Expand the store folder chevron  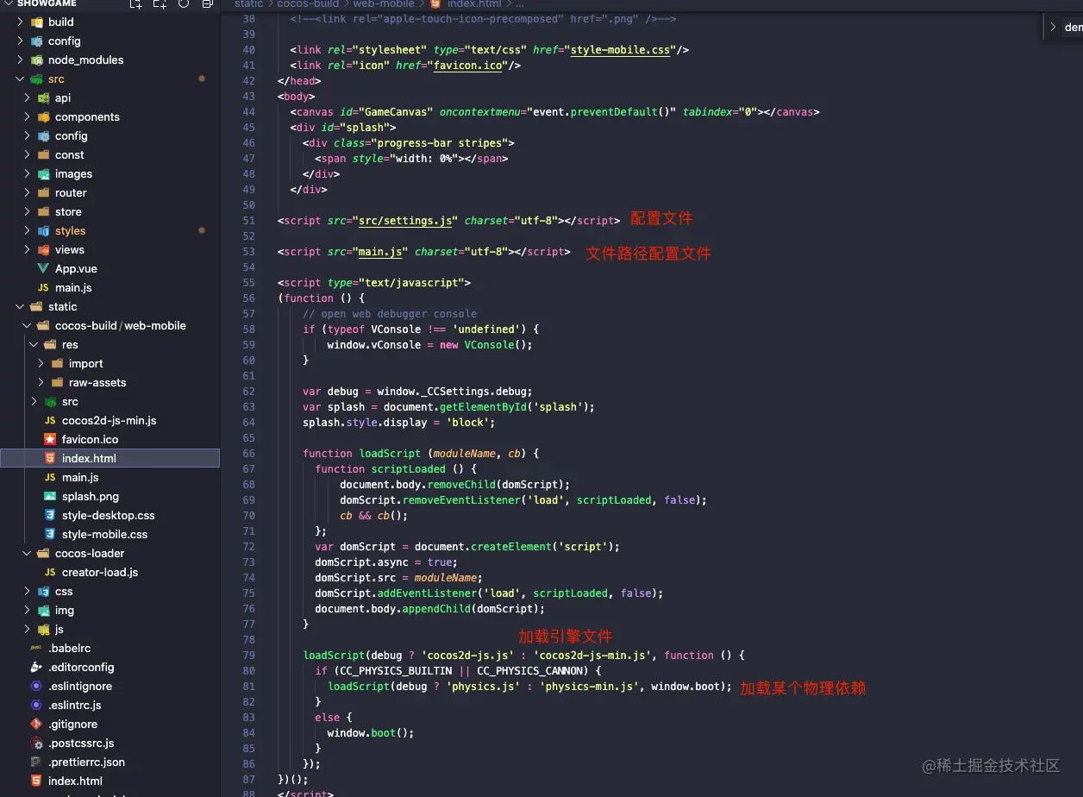(x=28, y=211)
